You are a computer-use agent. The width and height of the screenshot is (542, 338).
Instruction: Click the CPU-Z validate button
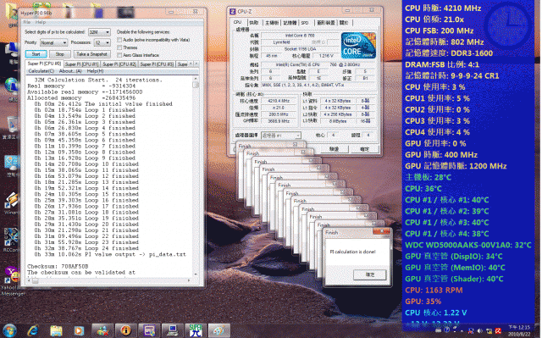click(334, 149)
